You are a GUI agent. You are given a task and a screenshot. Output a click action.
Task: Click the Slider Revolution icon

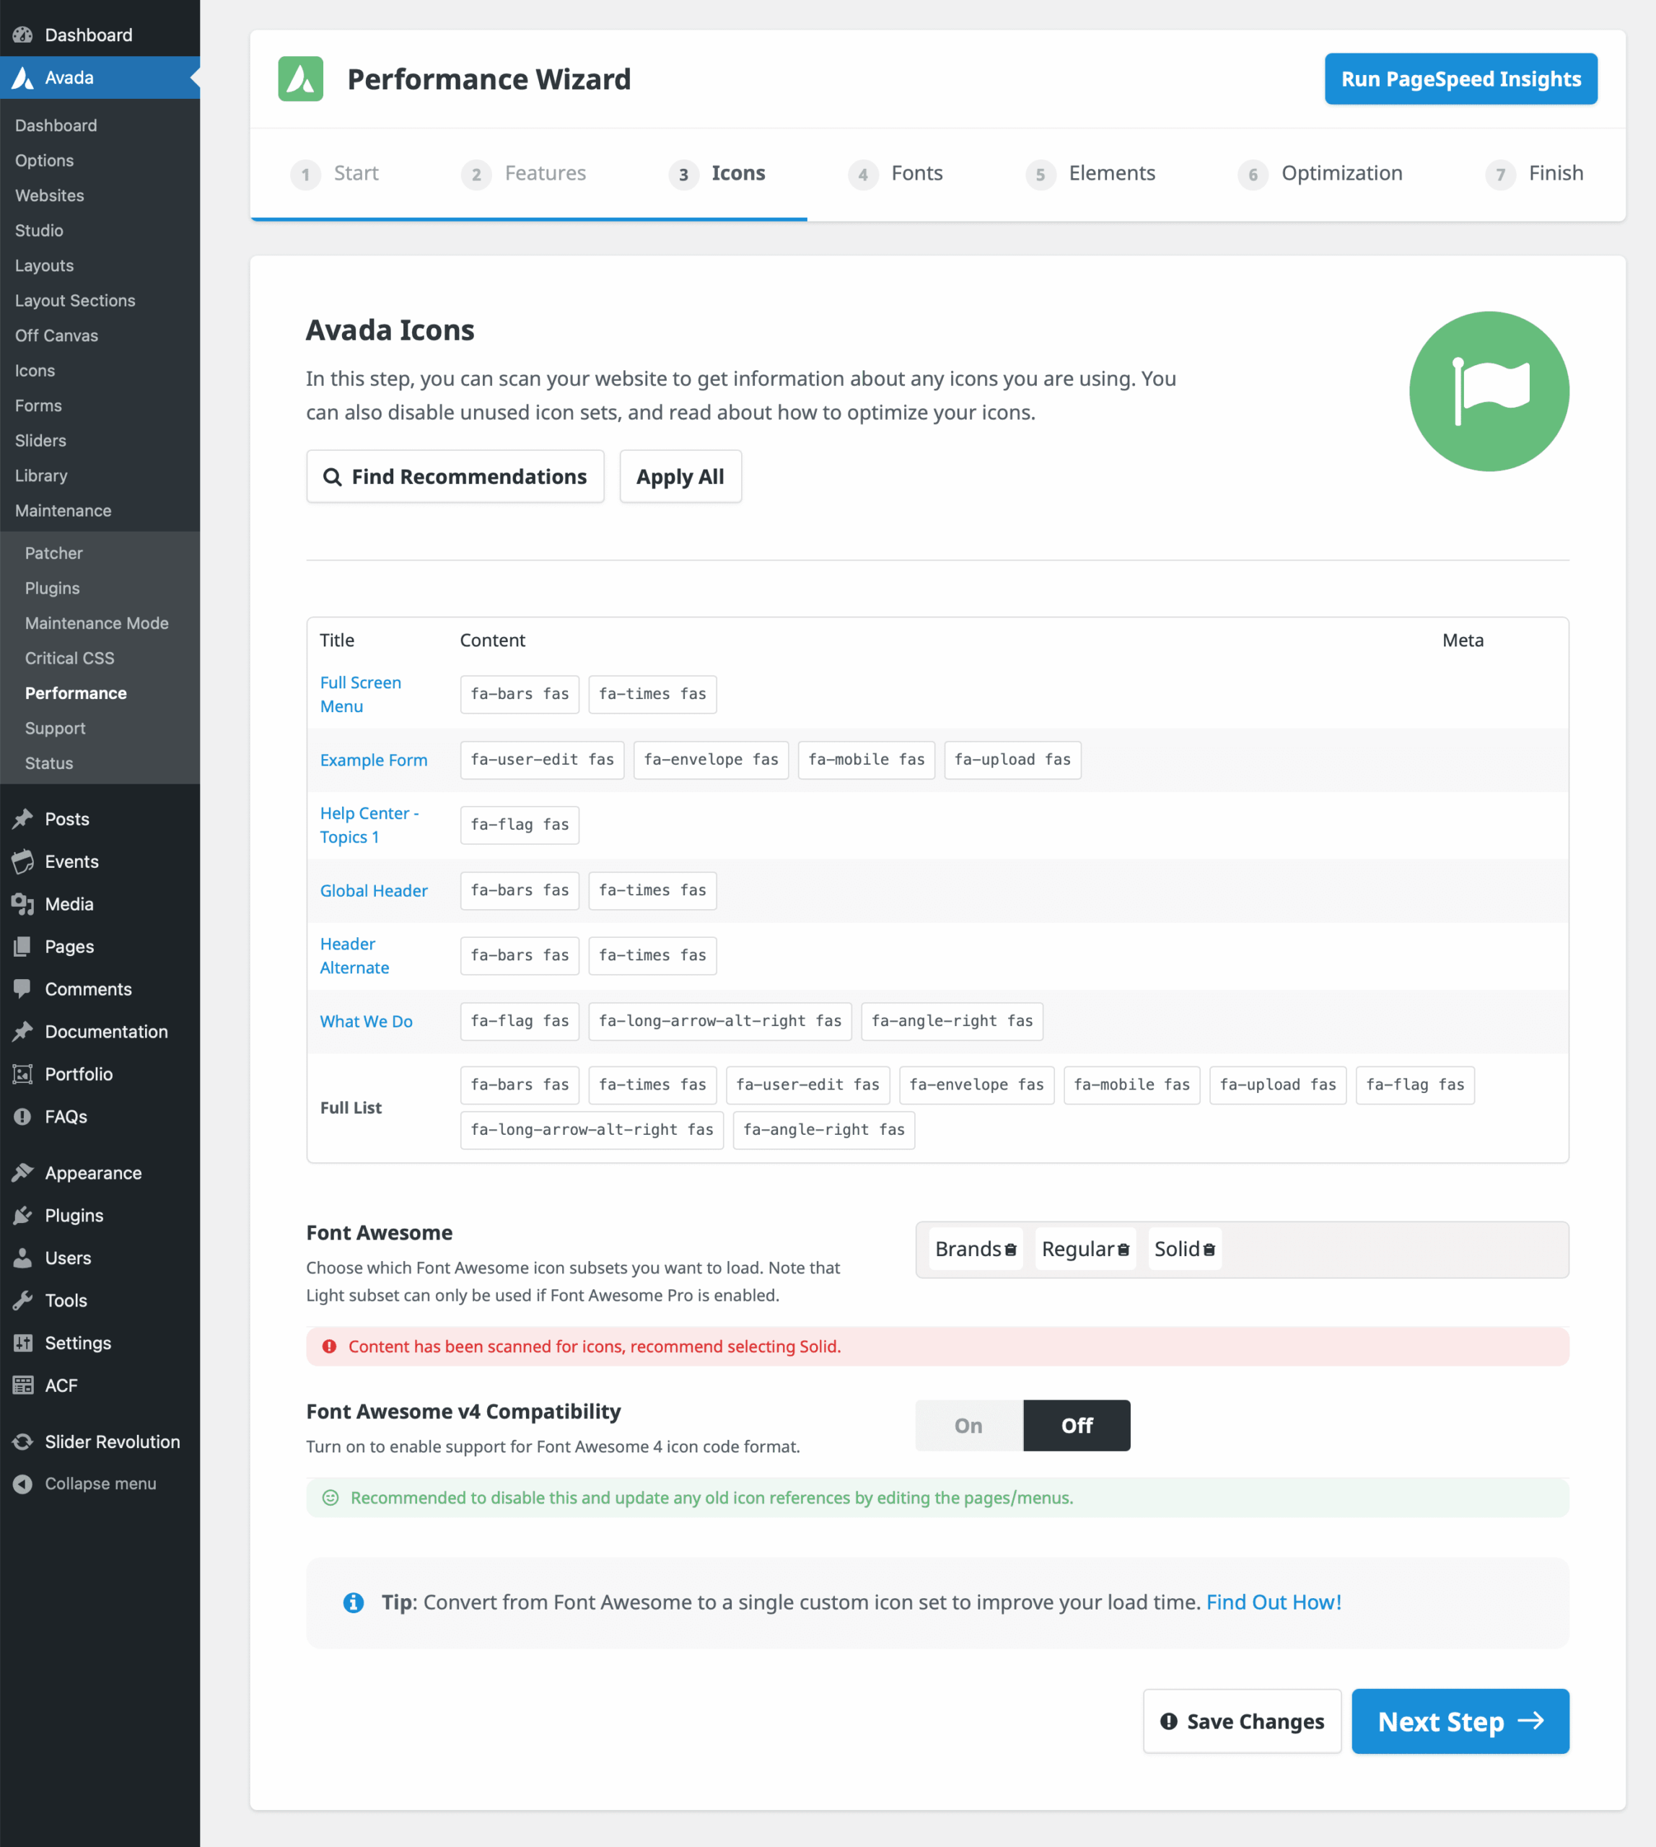[x=23, y=1440]
